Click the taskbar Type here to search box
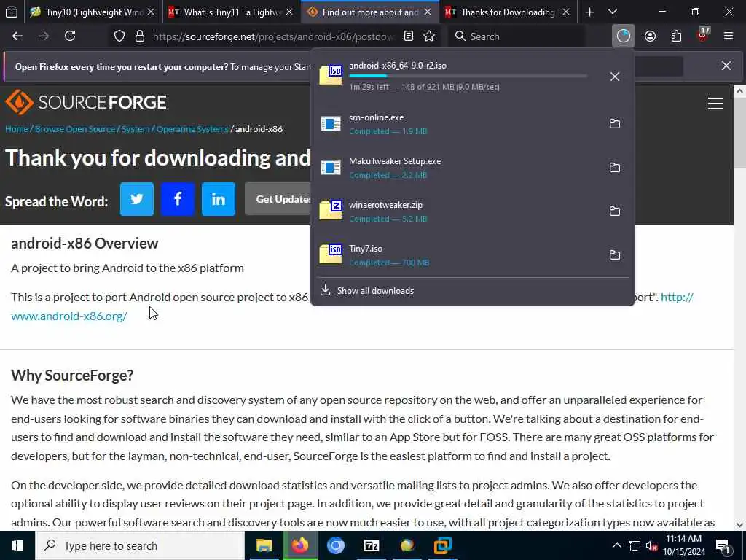This screenshot has height=560, width=746. 140,545
